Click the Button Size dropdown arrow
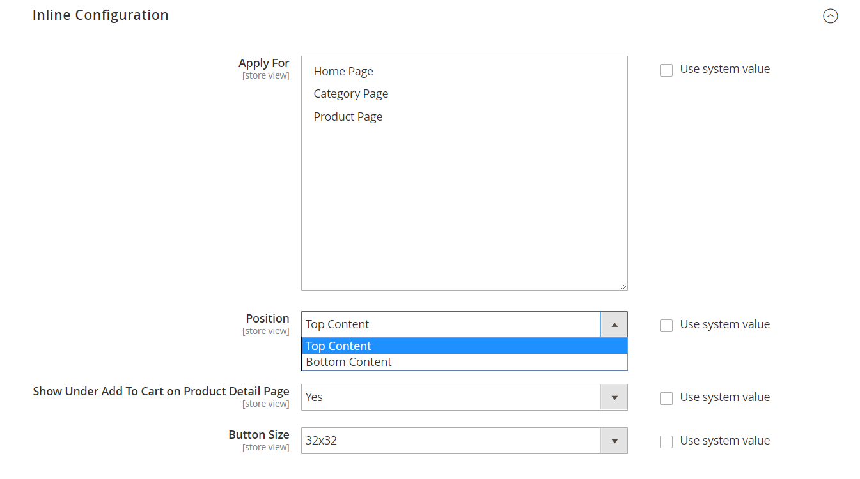Viewport: 860px width, 479px height. click(614, 441)
